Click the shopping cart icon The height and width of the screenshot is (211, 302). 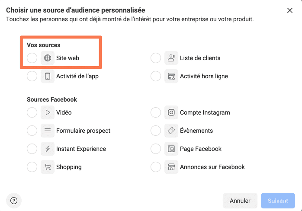click(48, 167)
